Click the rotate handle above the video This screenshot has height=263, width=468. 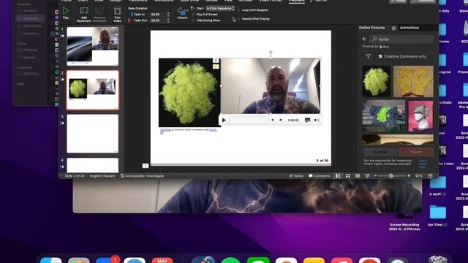click(271, 53)
